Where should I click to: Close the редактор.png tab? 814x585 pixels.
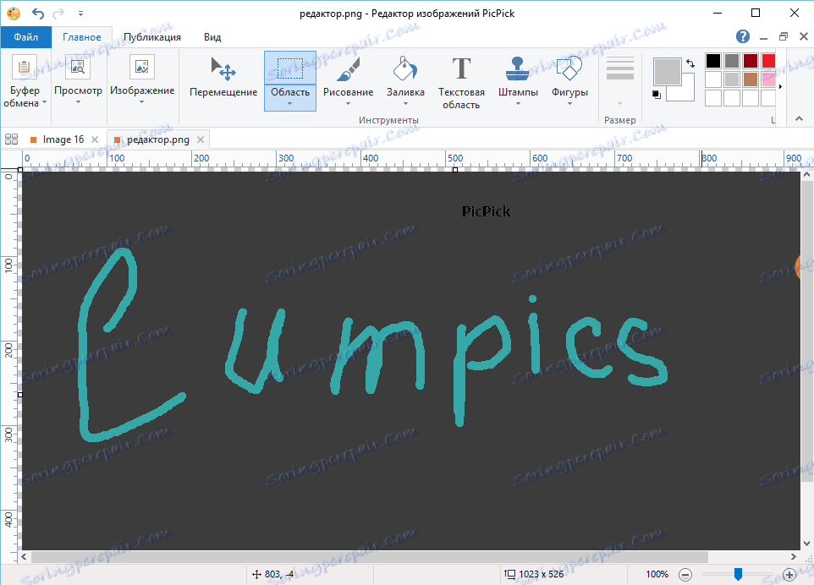(x=201, y=139)
